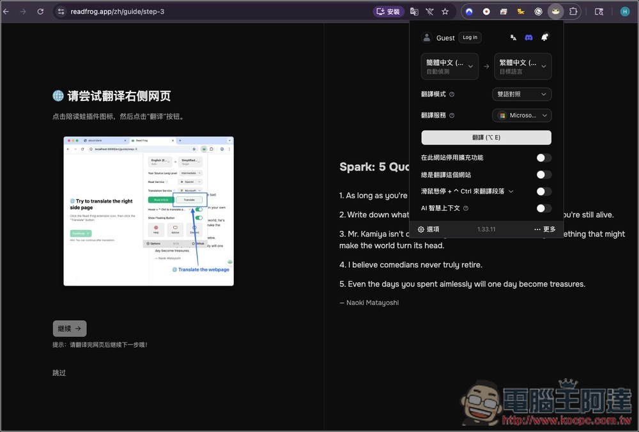
Task: Open 選項 options with gear icon
Action: [428, 229]
